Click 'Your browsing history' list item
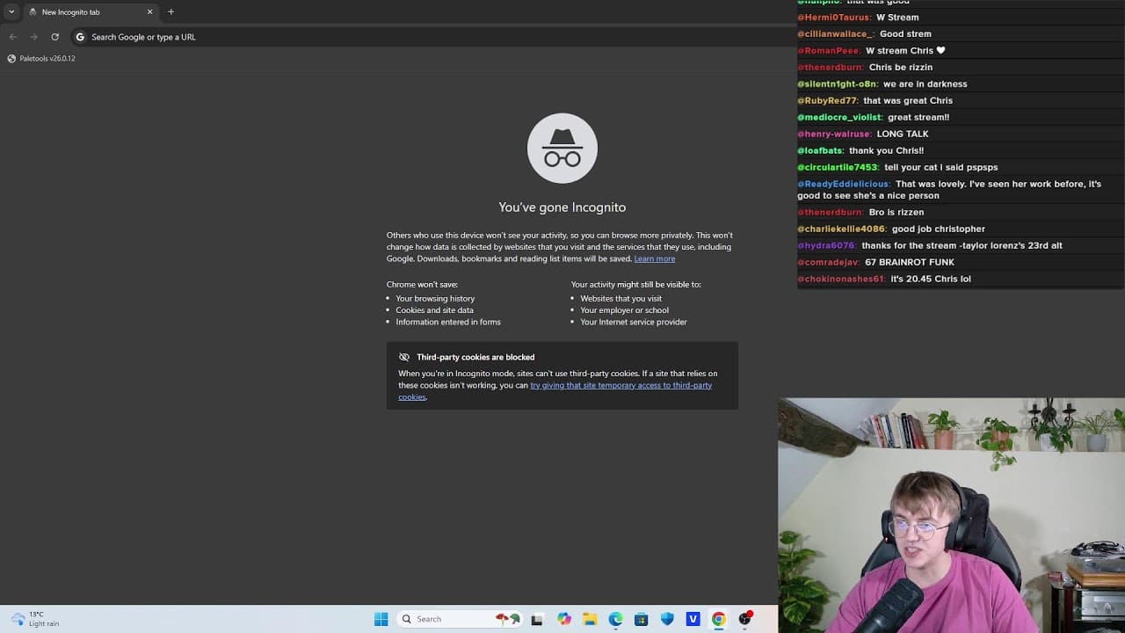Screen dimensions: 1125x633 [x=435, y=298]
